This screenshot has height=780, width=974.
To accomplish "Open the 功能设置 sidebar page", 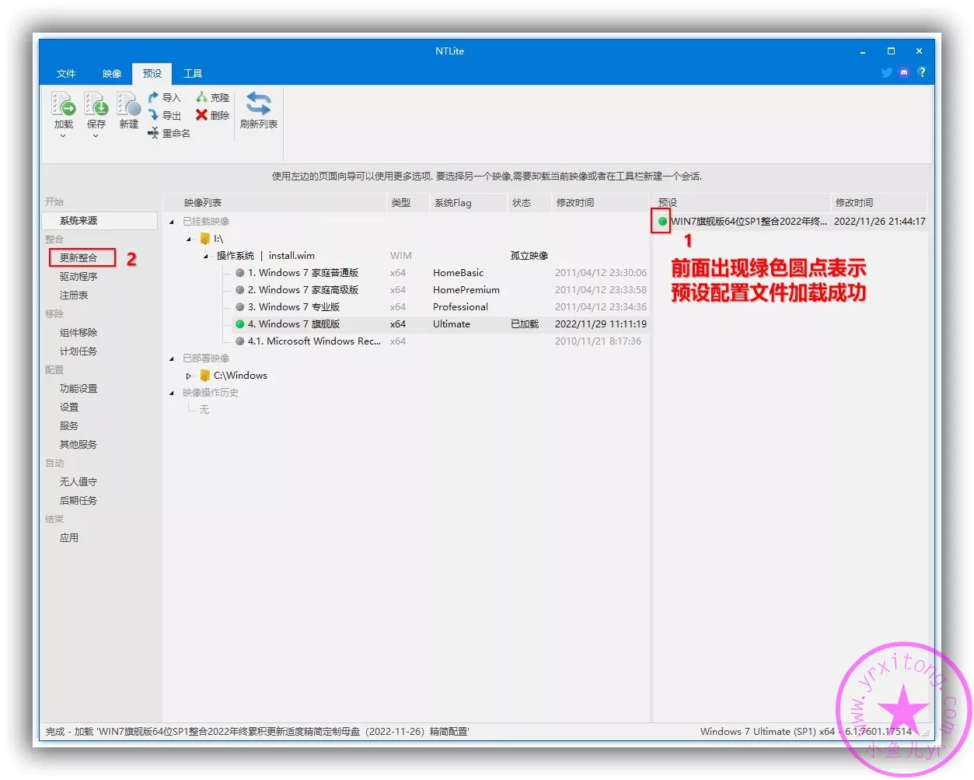I will coord(79,389).
